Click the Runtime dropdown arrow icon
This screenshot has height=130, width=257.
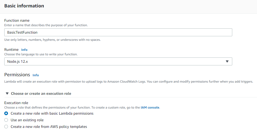click(227, 61)
